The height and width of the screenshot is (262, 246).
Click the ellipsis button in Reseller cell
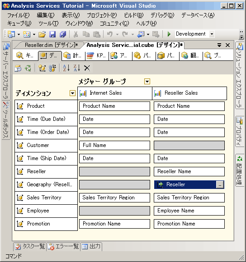point(220,185)
